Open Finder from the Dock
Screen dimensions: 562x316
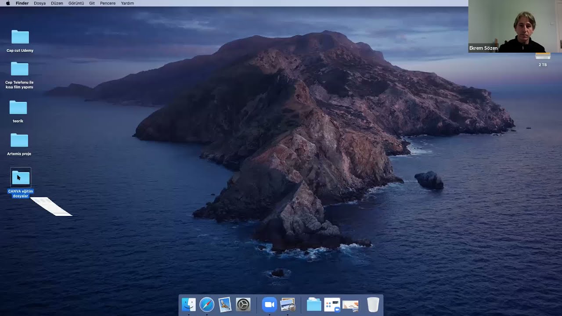[x=189, y=305]
